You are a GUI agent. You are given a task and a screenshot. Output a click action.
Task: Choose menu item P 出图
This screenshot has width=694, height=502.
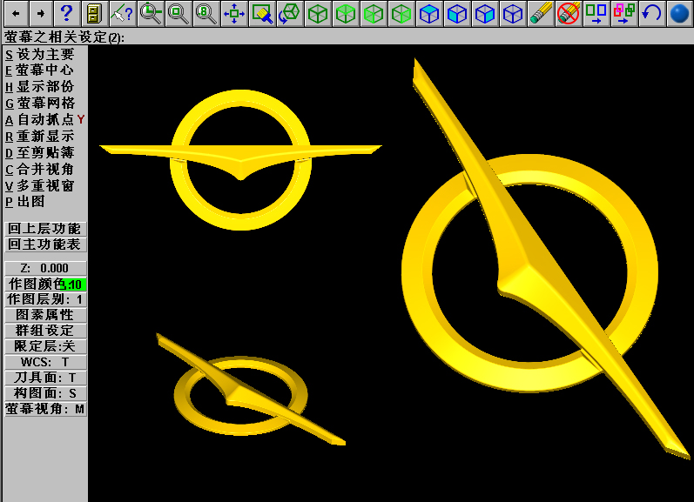pyautogui.click(x=24, y=202)
